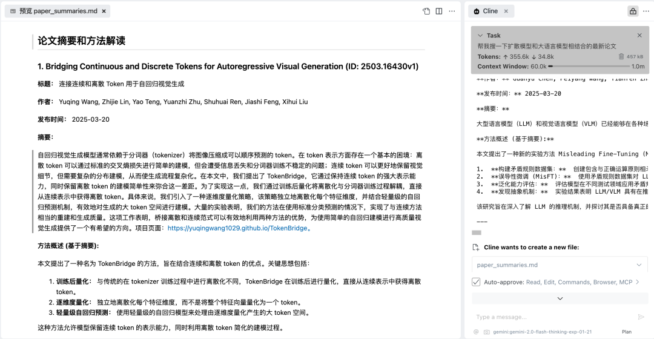Close the current Task card
The width and height of the screenshot is (654, 339).
coord(639,36)
